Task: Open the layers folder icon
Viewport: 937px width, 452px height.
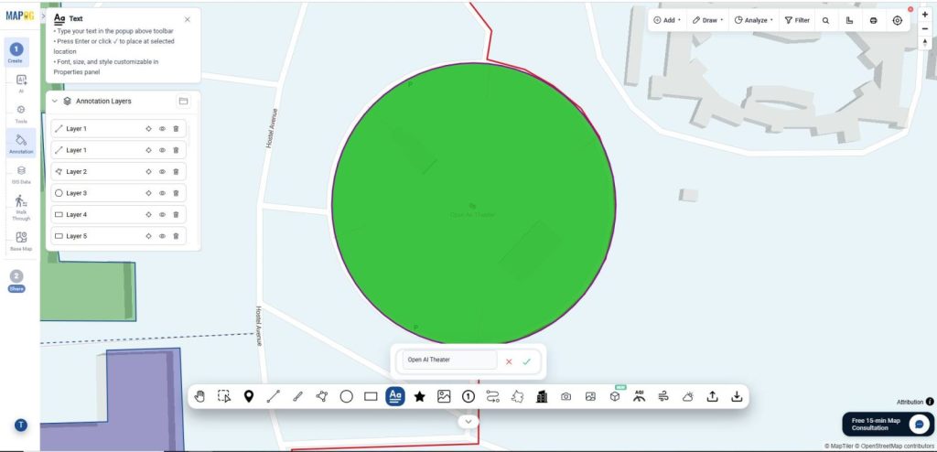Action: [x=183, y=101]
